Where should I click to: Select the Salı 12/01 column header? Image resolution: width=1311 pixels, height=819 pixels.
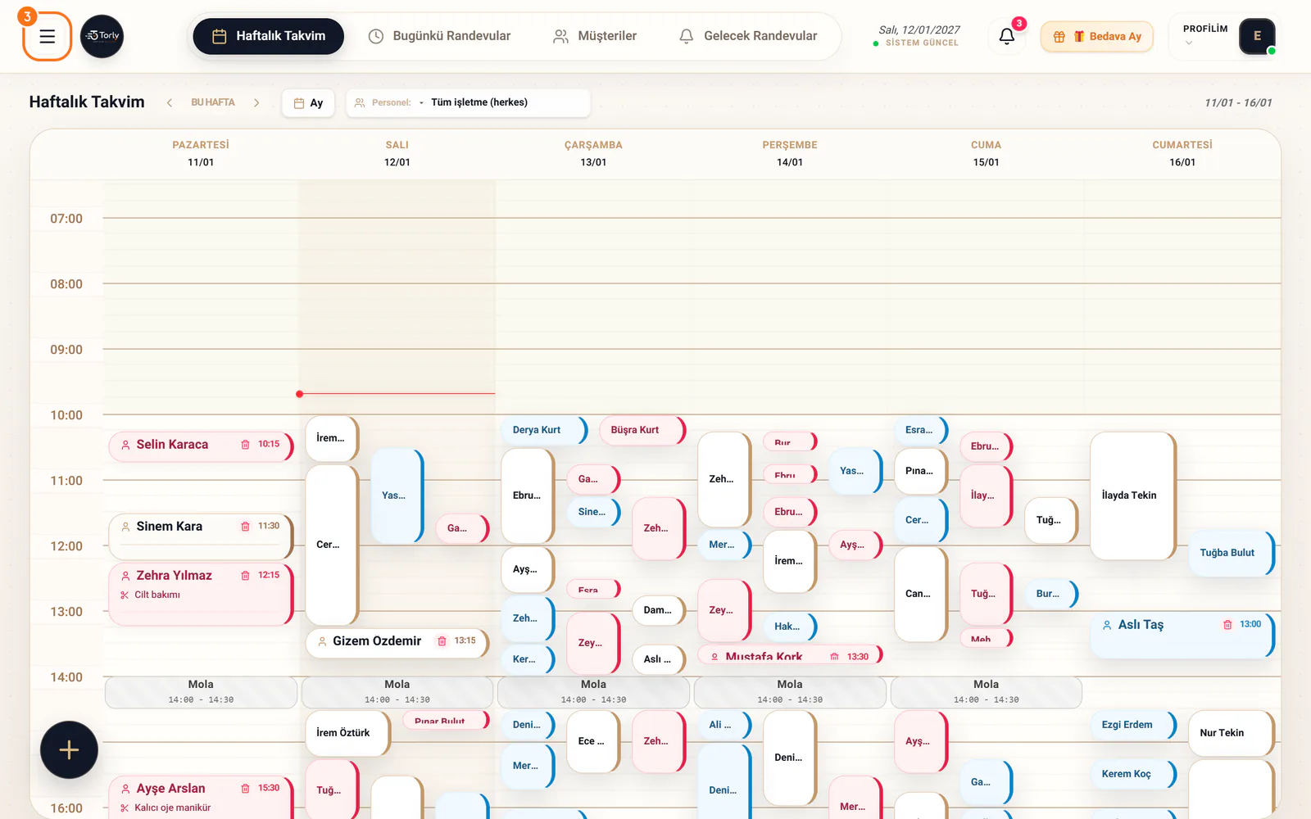(397, 153)
